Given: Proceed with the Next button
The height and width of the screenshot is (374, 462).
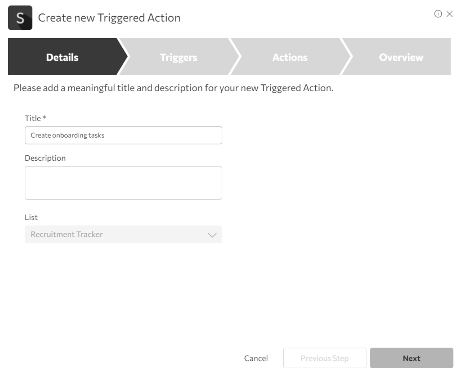Looking at the screenshot, I should tap(411, 358).
